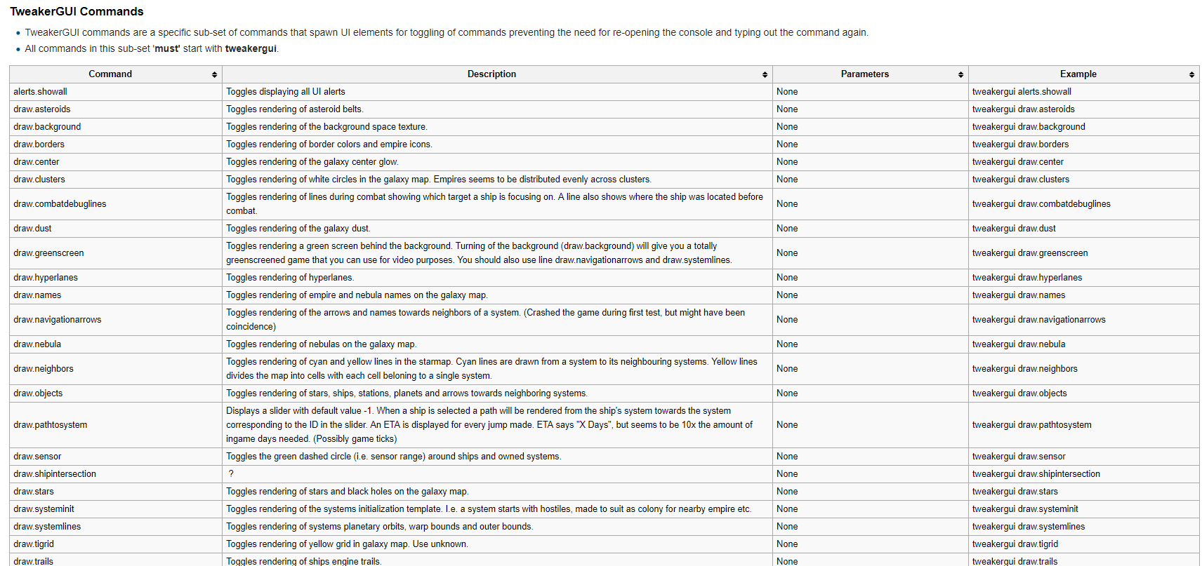The height and width of the screenshot is (566, 1202).
Task: Click the sort arrows in the Command column
Action: [214, 74]
